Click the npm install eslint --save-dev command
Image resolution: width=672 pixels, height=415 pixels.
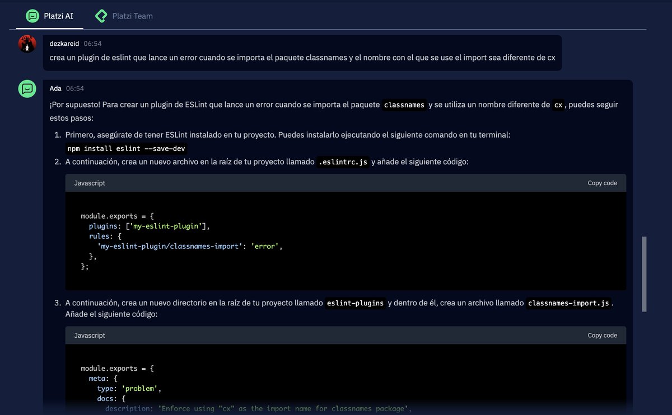[x=126, y=148]
